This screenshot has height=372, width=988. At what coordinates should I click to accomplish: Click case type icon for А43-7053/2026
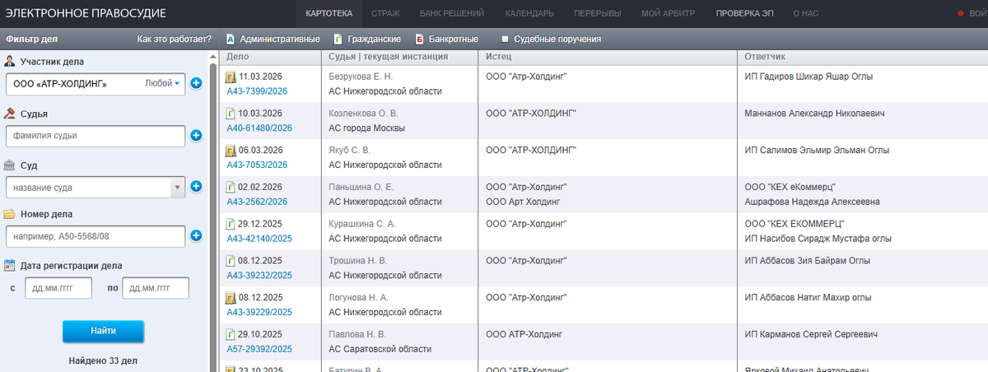tap(231, 151)
